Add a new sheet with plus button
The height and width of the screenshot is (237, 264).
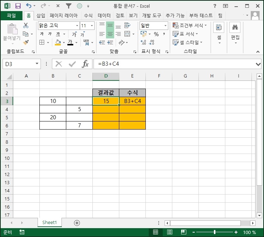(77, 223)
